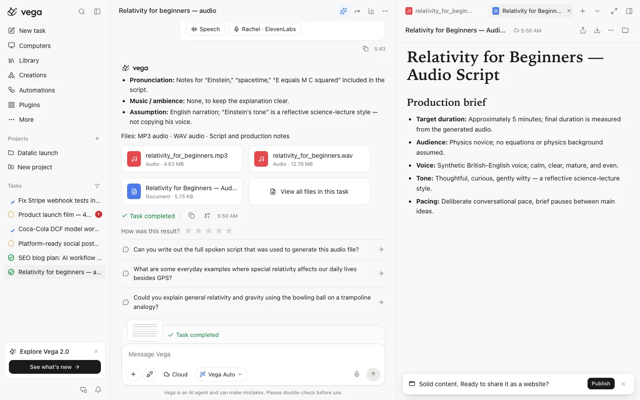Screen dimensions: 640x400
Task: Open the usage chart icon in the task header
Action: click(x=371, y=11)
